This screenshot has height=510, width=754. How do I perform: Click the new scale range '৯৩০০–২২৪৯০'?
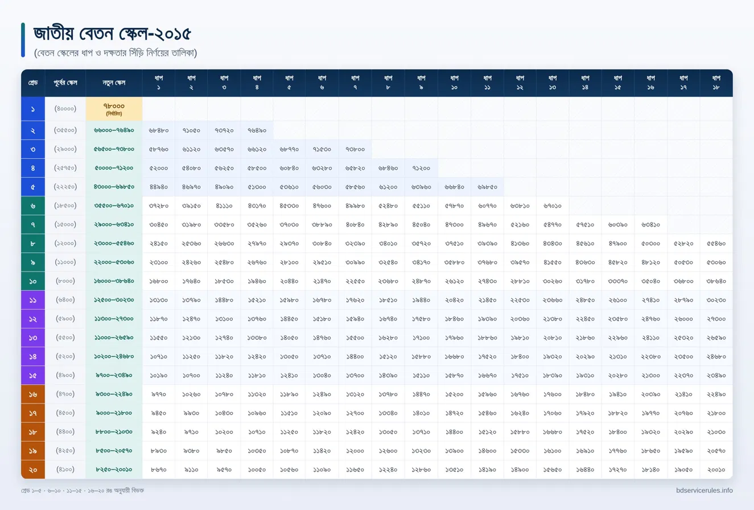point(114,394)
